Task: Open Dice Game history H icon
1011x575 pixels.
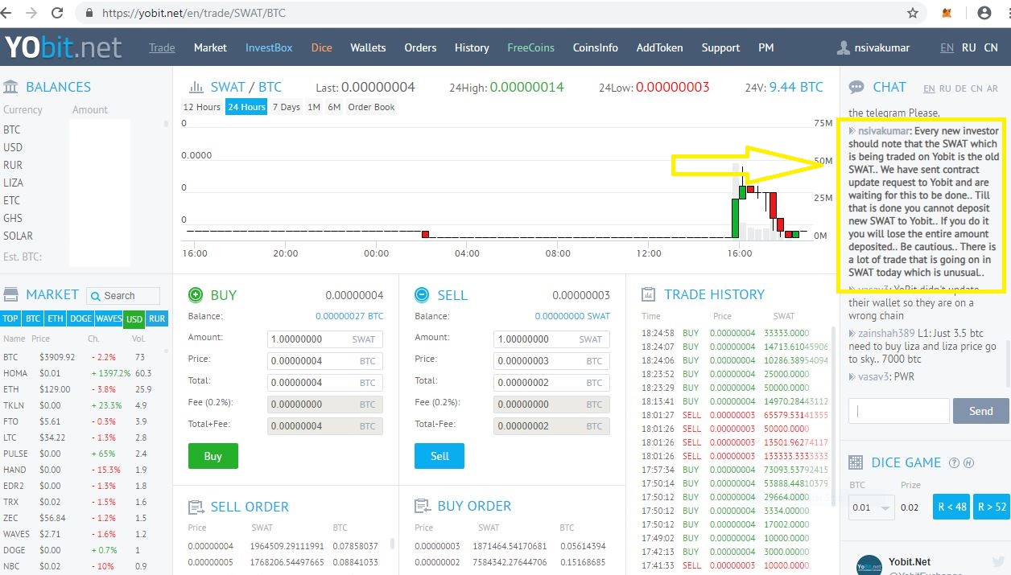Action: (x=968, y=462)
